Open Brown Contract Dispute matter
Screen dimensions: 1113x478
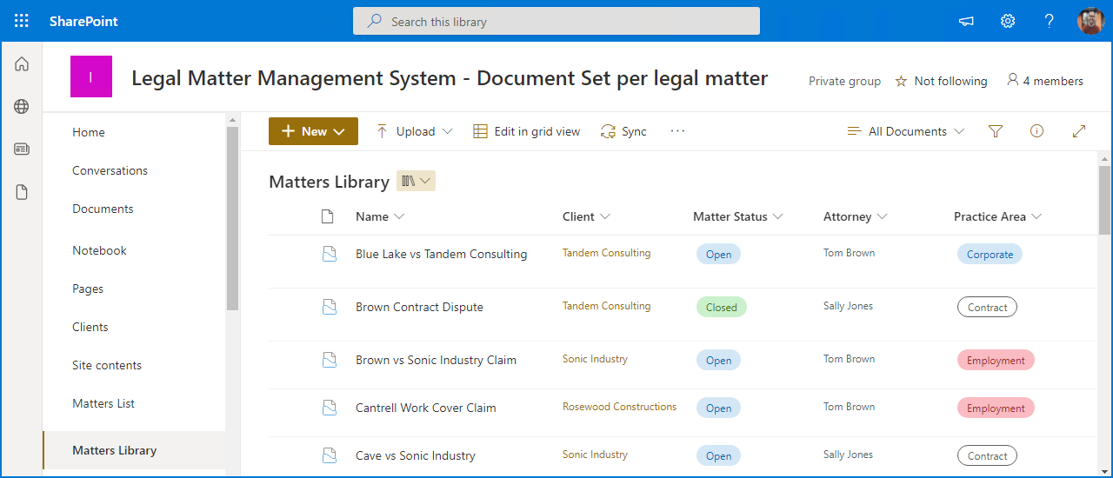pos(419,307)
